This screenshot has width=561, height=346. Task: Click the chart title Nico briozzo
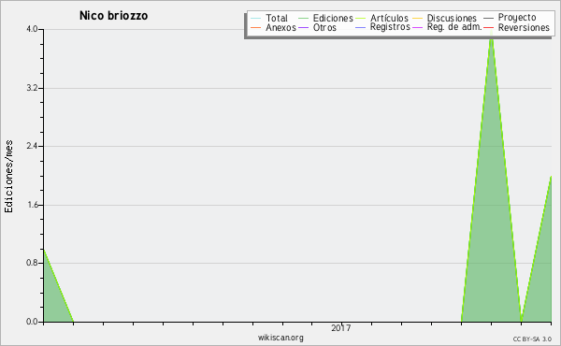click(113, 16)
